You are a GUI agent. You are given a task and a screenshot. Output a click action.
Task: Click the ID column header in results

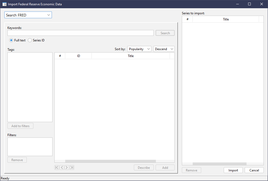[x=78, y=56]
